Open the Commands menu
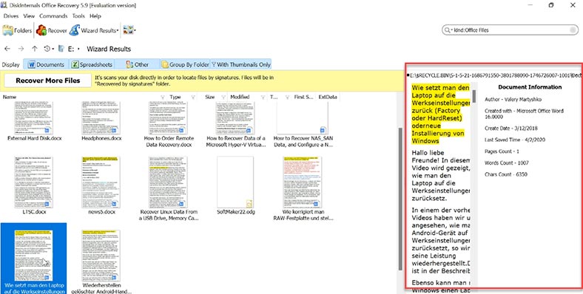 coord(53,16)
